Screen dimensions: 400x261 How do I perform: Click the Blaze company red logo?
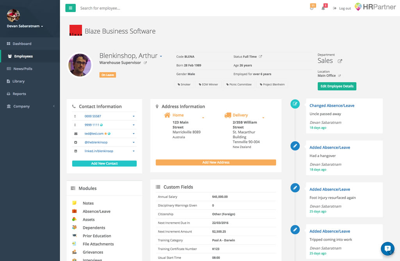click(76, 30)
